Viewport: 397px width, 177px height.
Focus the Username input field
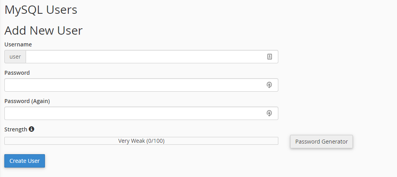coord(146,57)
